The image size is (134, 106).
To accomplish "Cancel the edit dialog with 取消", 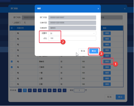I will click(83, 51).
